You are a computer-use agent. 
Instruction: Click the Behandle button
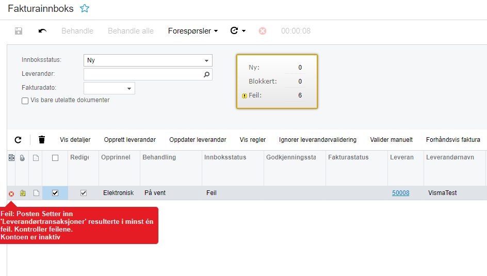77,31
